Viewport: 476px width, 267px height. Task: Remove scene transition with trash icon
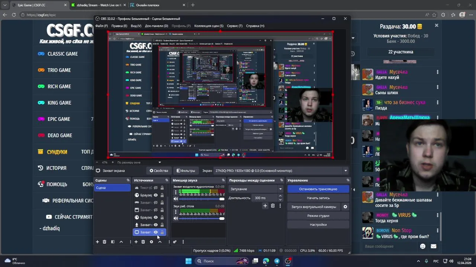tap(273, 206)
